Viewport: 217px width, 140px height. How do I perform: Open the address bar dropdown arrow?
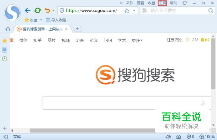(134, 11)
